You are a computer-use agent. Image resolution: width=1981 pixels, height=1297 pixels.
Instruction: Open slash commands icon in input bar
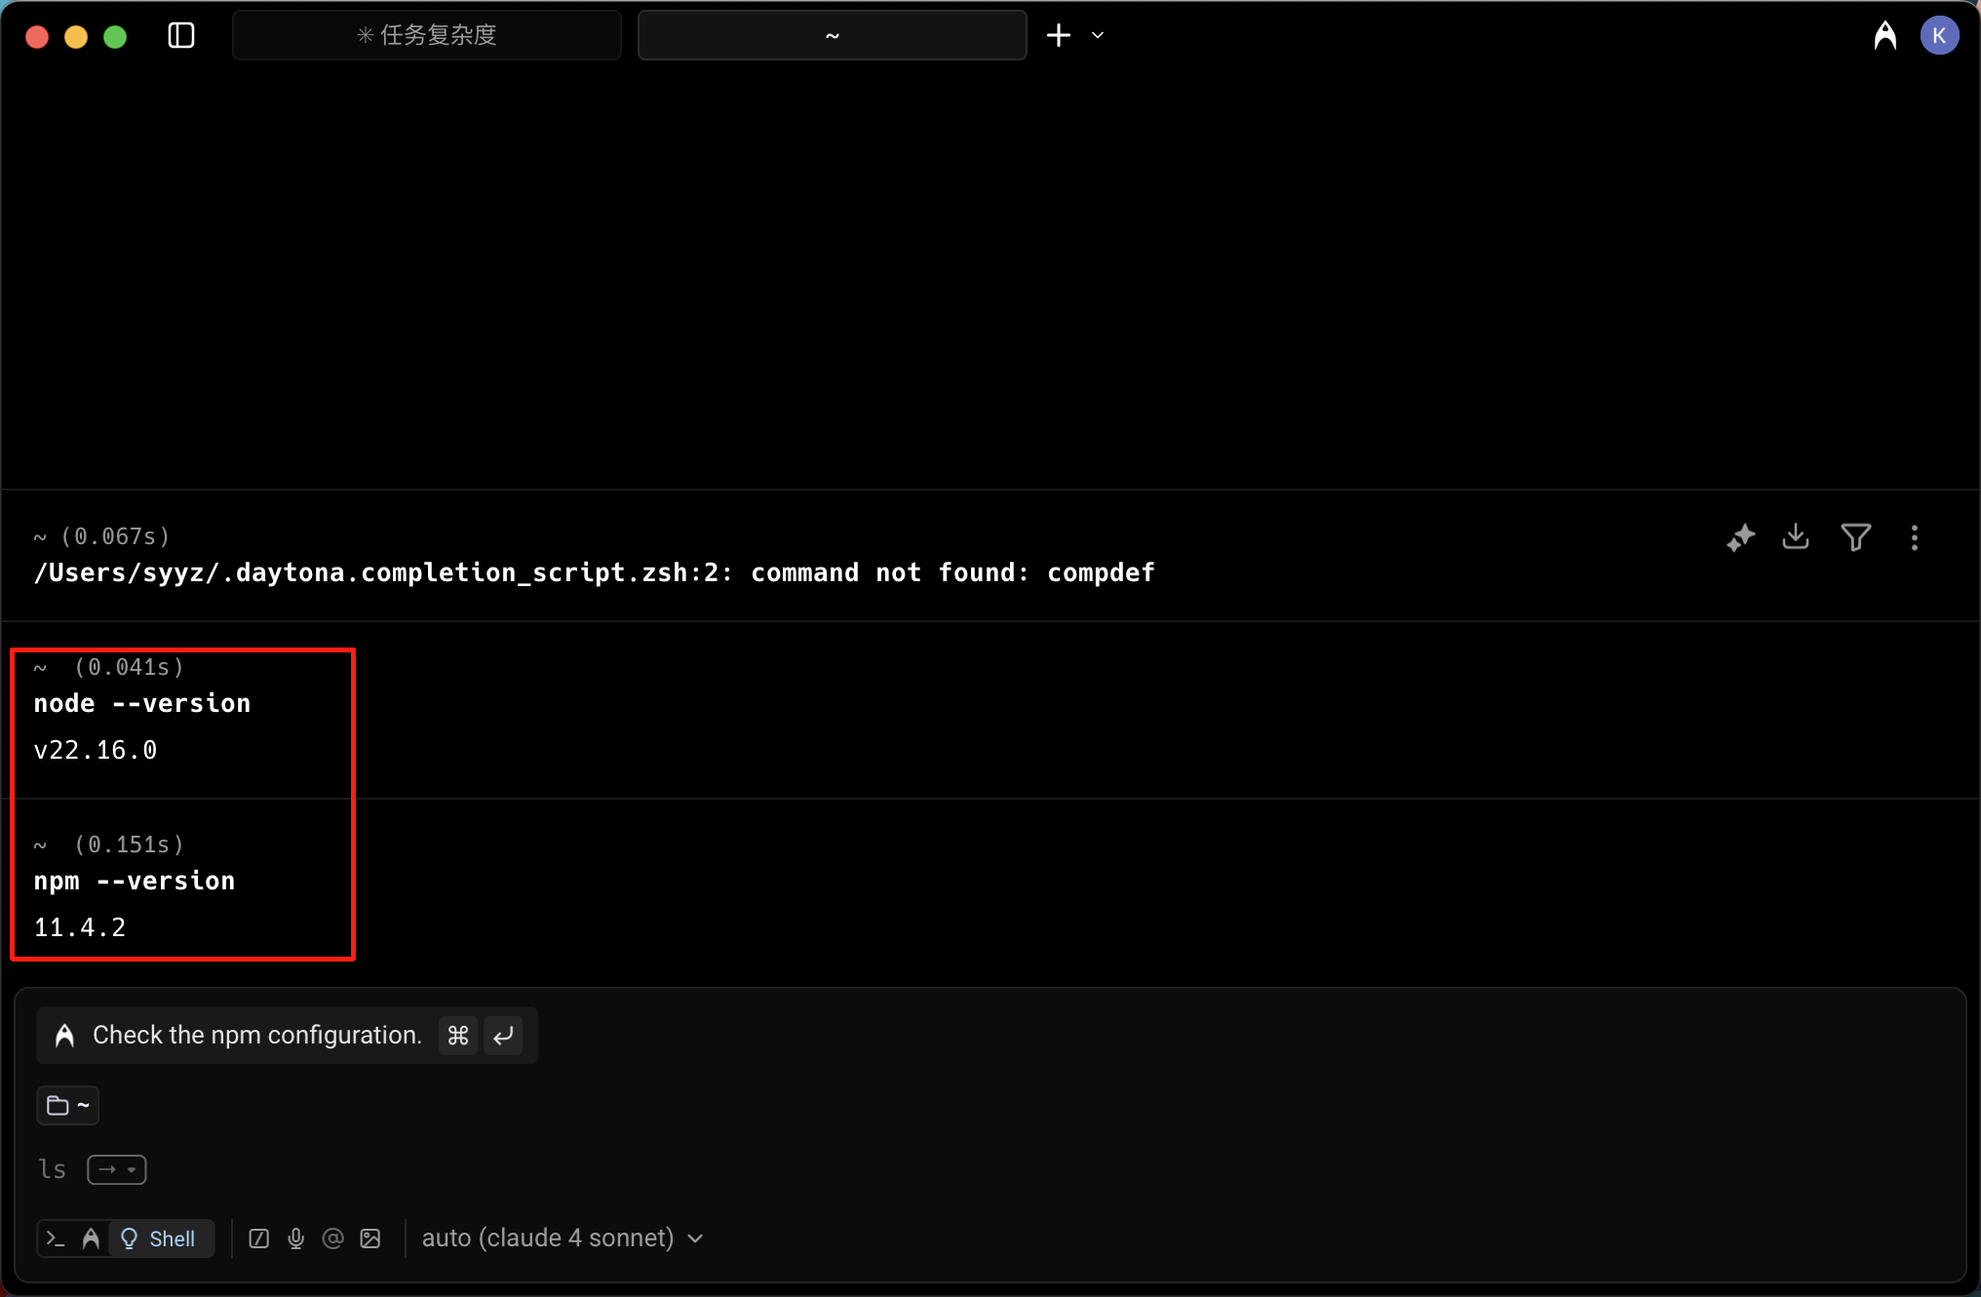click(259, 1238)
